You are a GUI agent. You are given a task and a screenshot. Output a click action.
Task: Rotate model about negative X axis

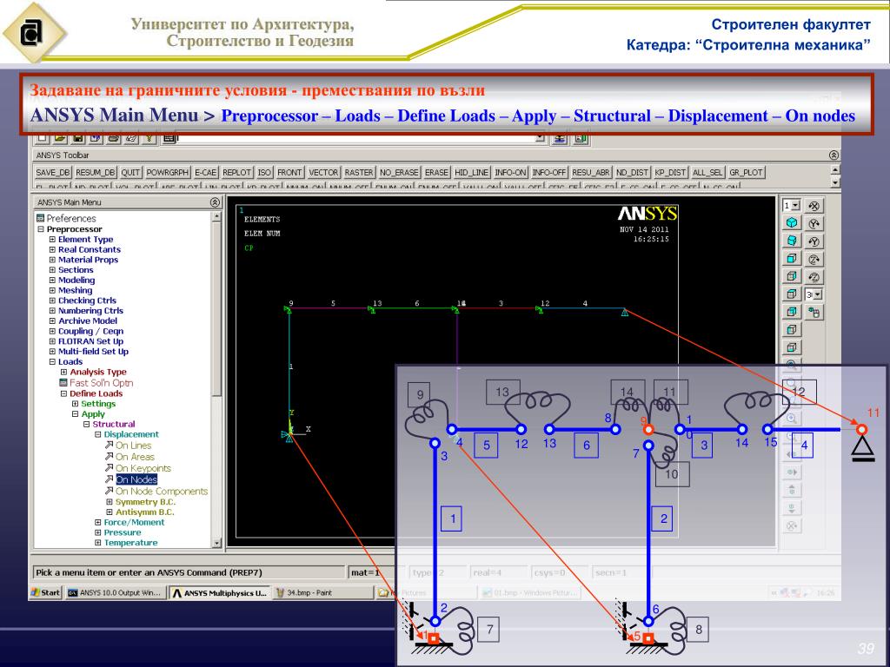tap(814, 206)
